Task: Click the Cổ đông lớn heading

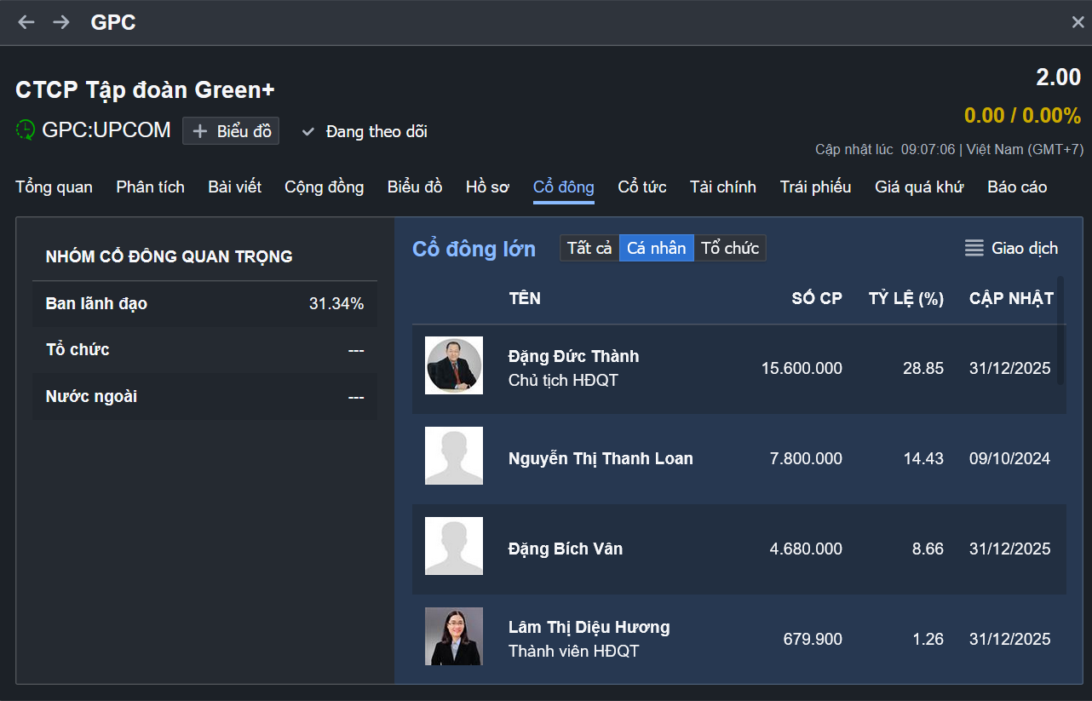Action: 474,249
